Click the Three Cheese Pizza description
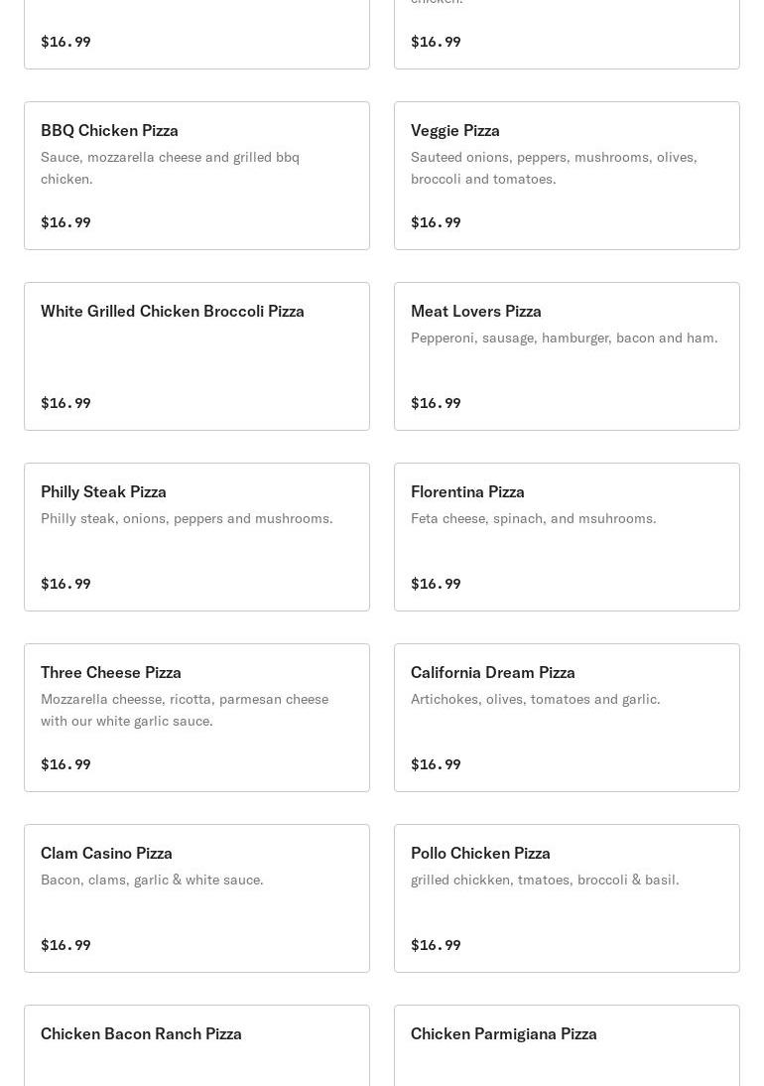 click(185, 710)
